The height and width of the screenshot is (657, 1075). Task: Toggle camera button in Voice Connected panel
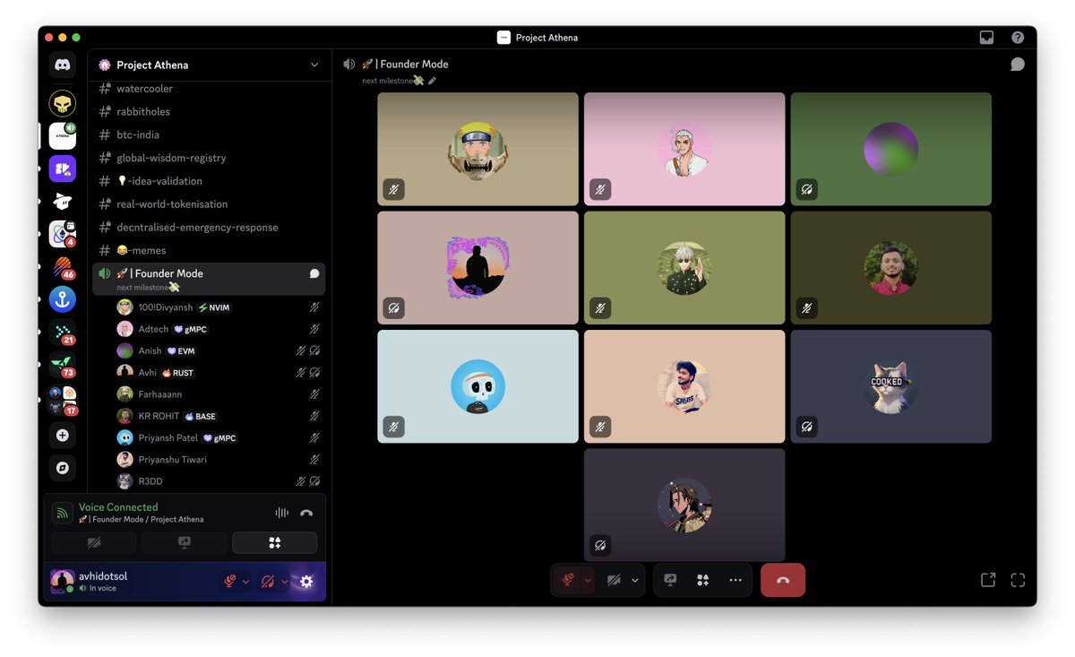point(94,542)
